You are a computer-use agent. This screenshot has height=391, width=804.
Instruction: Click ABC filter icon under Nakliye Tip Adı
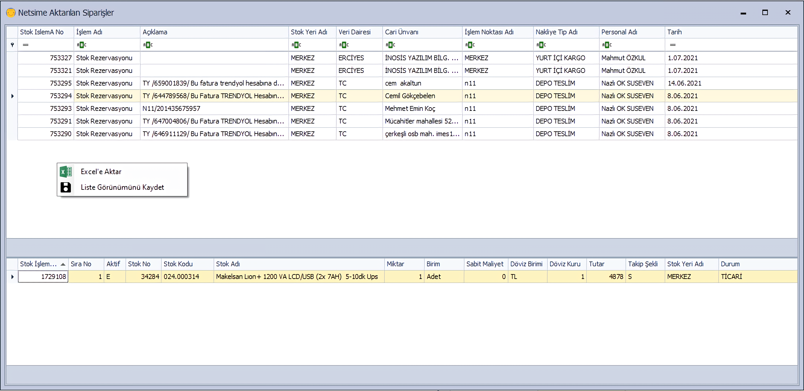[x=541, y=45]
